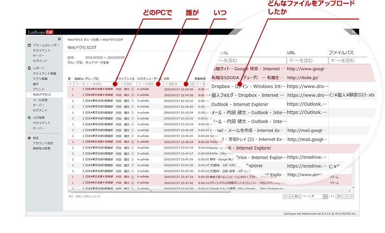Click the table's vertical scroll down arrow
Screen dimensions: 385x233
(x=353, y=188)
